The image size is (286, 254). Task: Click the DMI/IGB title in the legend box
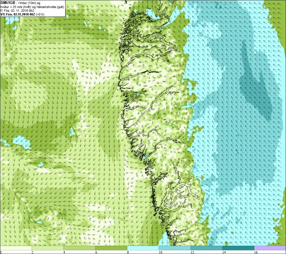click(8, 3)
